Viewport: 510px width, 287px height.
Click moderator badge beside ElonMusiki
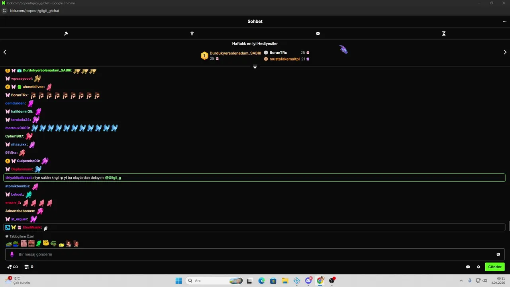pos(8,227)
